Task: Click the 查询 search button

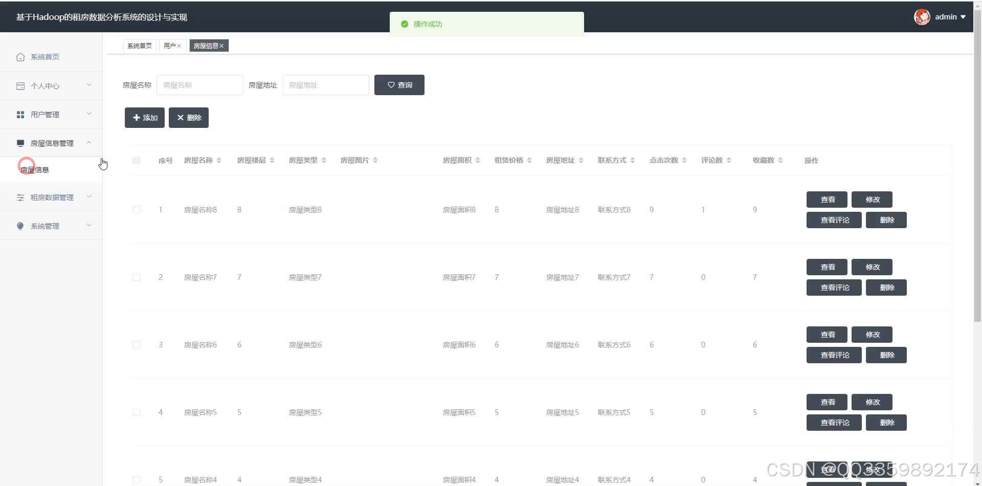Action: click(x=399, y=85)
